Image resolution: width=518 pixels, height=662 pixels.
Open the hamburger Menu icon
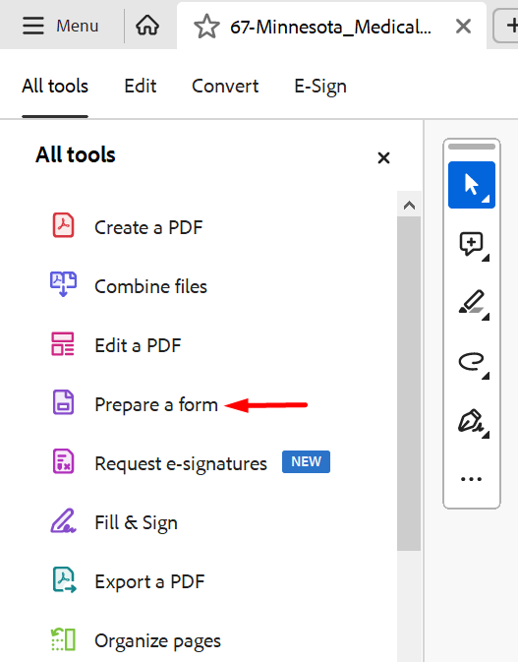coord(33,26)
